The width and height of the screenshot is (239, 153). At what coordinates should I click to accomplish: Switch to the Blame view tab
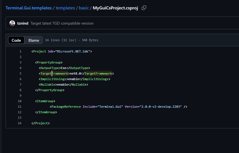pos(34,40)
